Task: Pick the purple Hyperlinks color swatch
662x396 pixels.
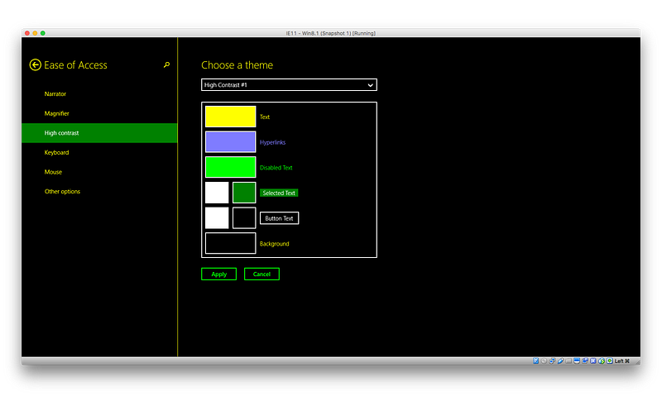Action: [231, 141]
